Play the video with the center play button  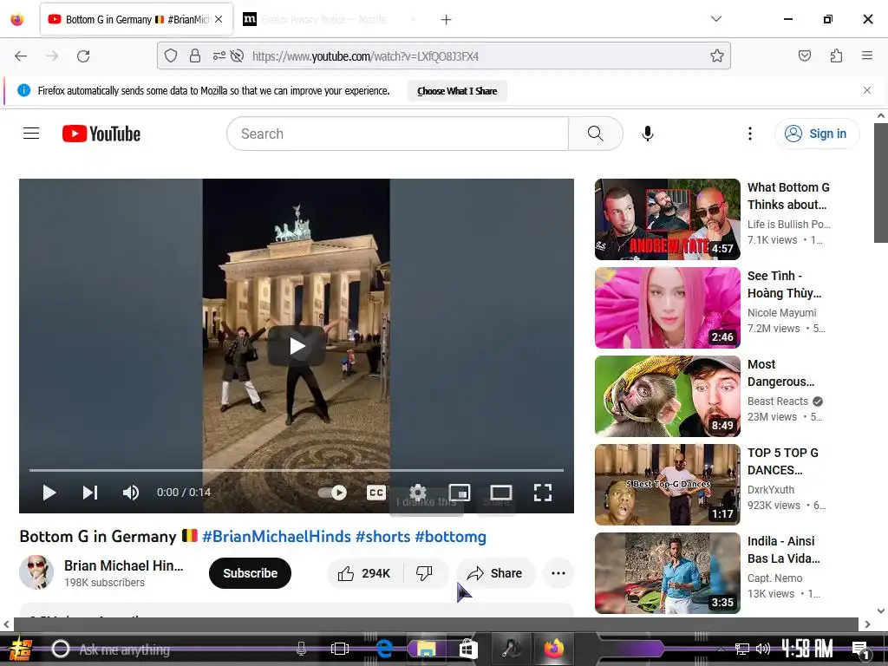coord(297,345)
